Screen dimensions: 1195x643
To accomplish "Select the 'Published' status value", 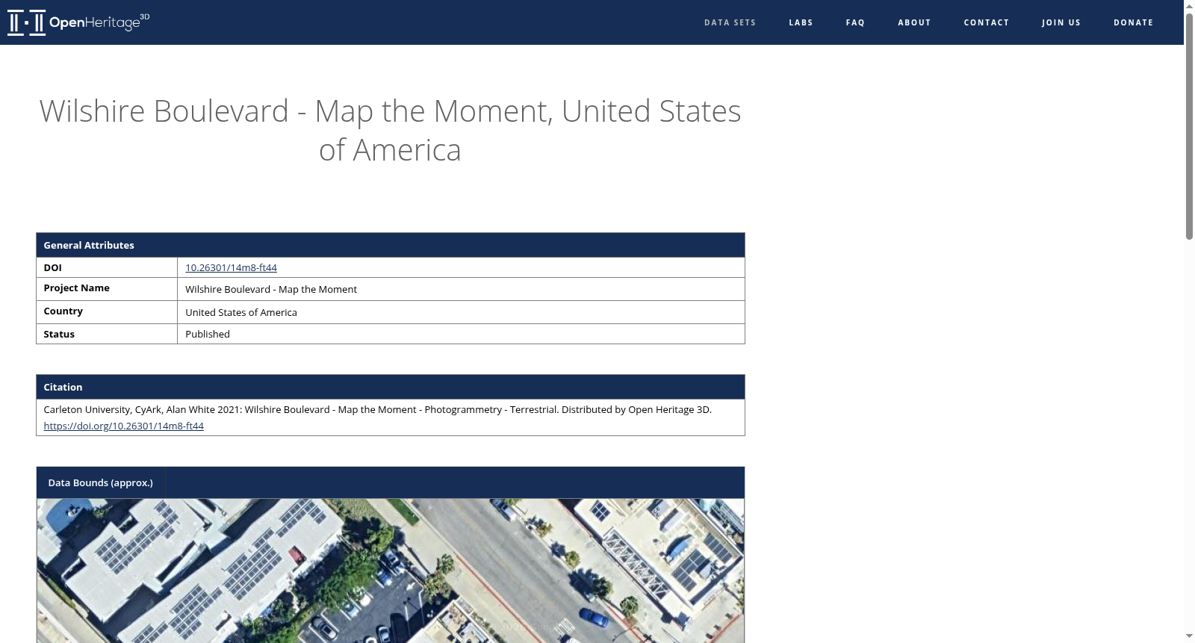I will tap(208, 334).
